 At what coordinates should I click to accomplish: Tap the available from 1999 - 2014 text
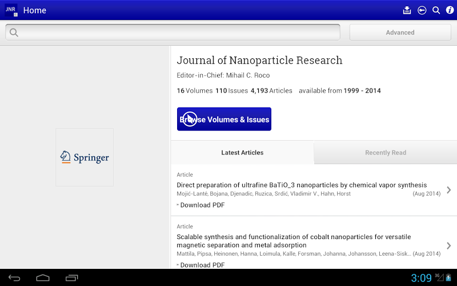340,91
